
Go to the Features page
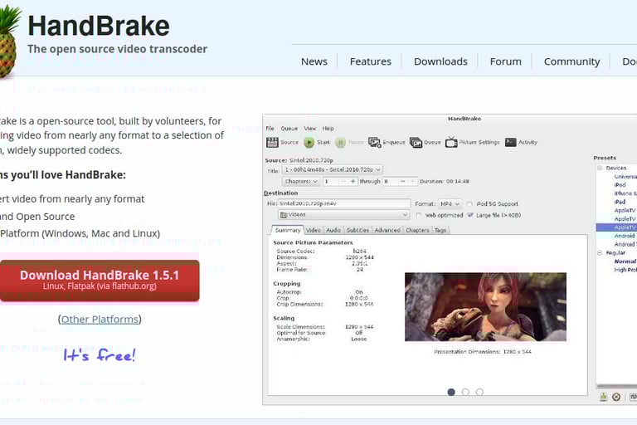click(371, 61)
